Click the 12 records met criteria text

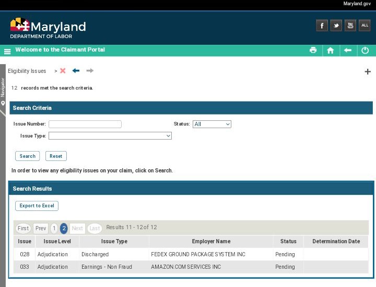tap(52, 88)
